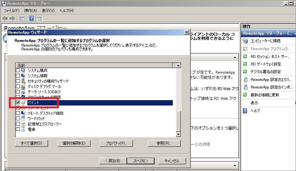Click the 最新の情報に更新 refresh icon
The width and height of the screenshot is (296, 171).
click(x=245, y=95)
